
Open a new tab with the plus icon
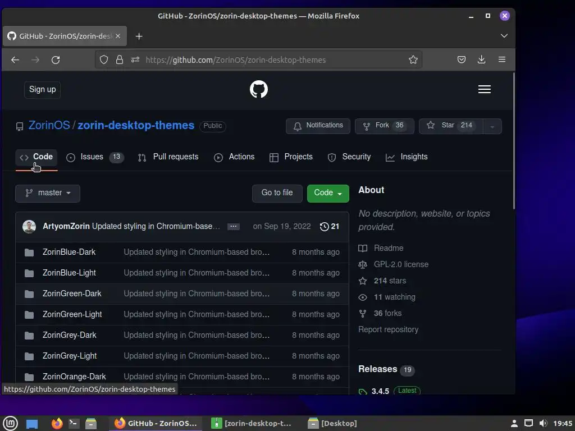[139, 36]
